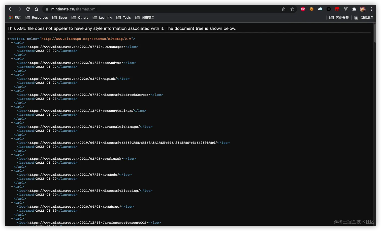Open the cloud extension icon
The image size is (381, 231).
[320, 9]
